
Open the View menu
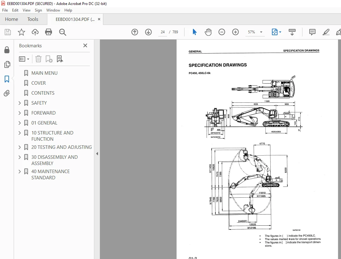coord(26,10)
